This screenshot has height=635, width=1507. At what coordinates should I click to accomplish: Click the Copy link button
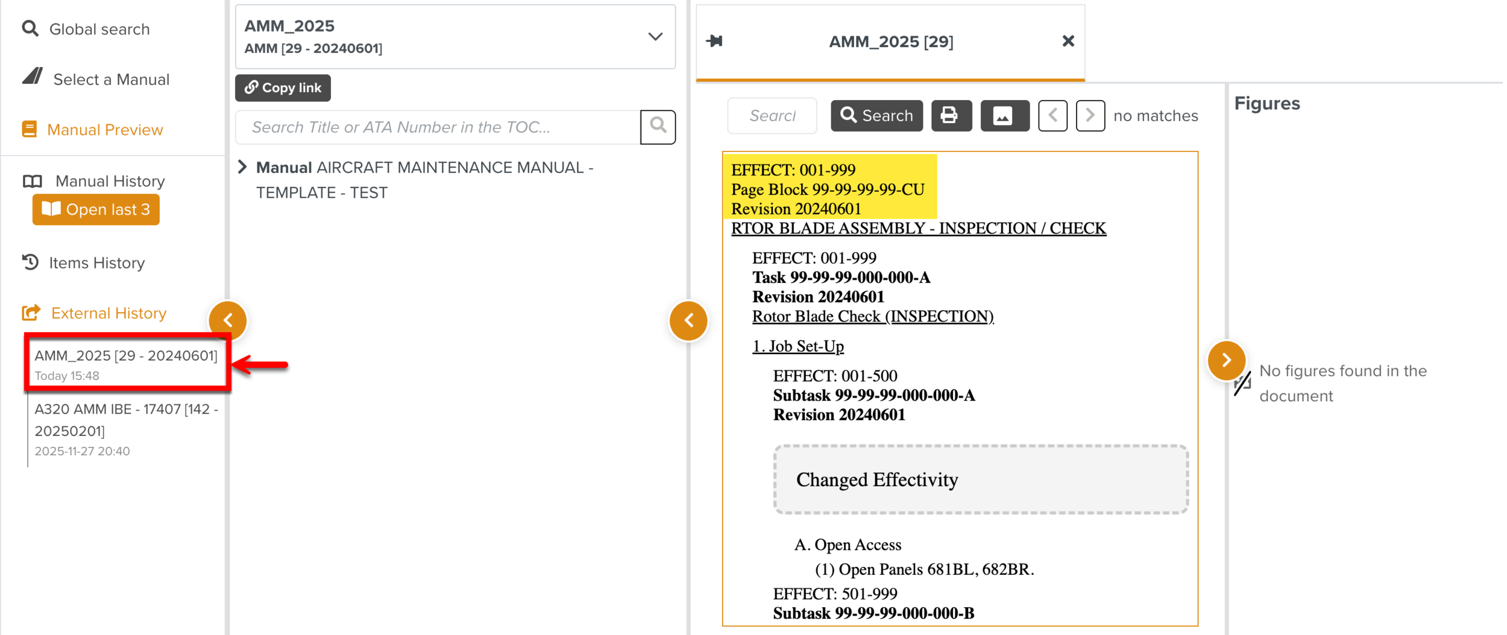283,88
